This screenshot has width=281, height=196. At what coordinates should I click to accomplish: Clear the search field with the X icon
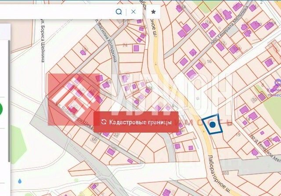[133, 12]
